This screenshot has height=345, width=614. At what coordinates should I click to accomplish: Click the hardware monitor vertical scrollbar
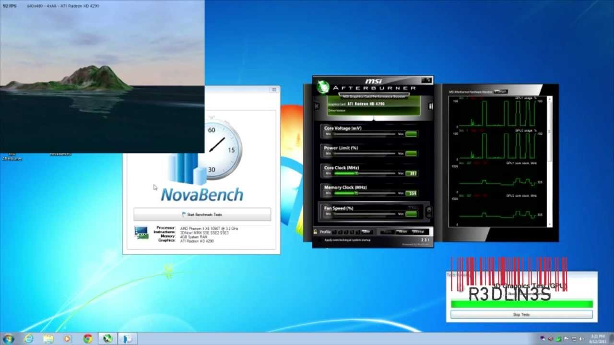pos(550,161)
